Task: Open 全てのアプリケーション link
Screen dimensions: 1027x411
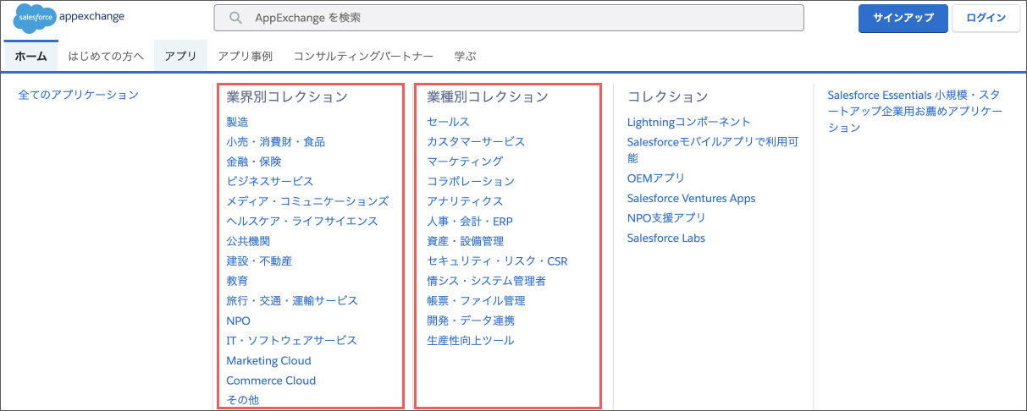Action: (78, 95)
